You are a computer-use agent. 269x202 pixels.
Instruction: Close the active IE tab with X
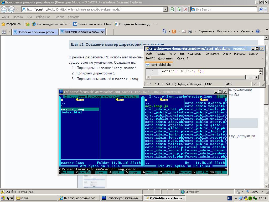[x=102, y=32]
